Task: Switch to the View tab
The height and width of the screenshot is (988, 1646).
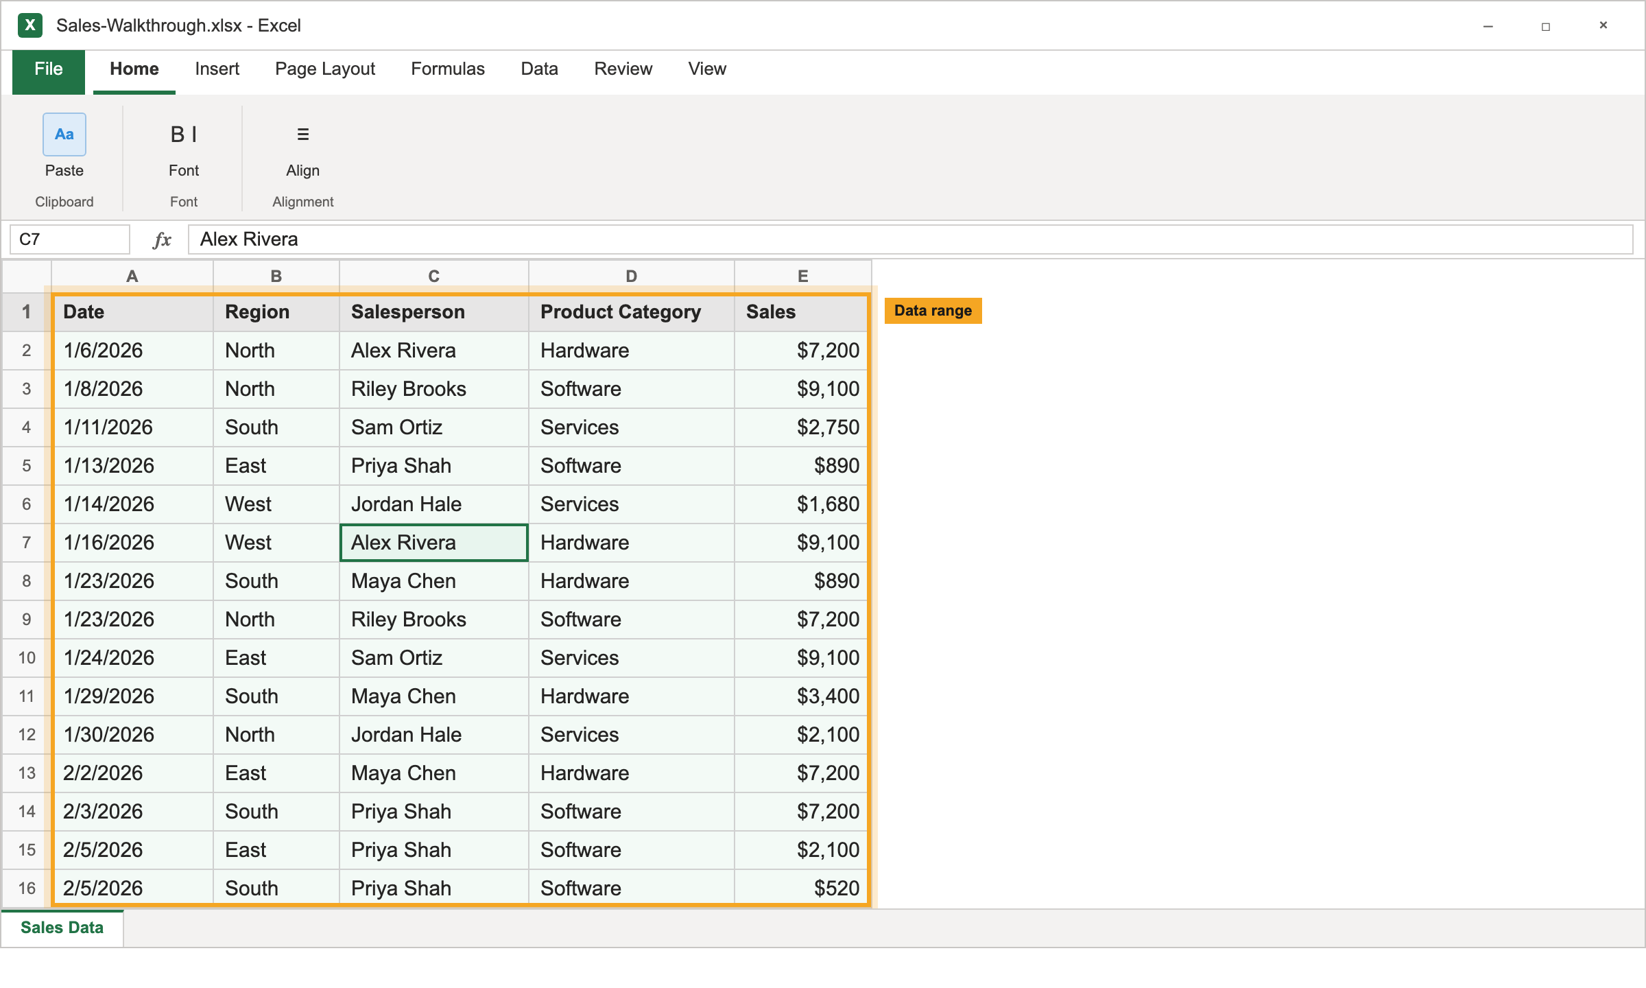Action: pyautogui.click(x=707, y=69)
